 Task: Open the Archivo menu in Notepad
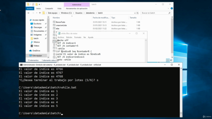61,37
